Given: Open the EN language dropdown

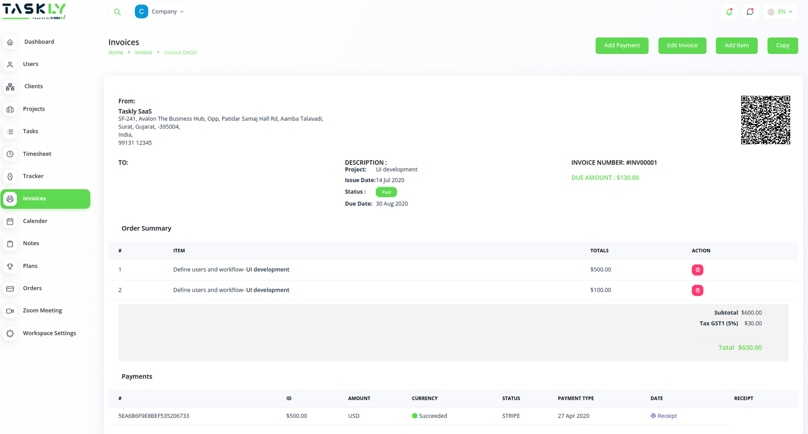Looking at the screenshot, I should pos(780,12).
